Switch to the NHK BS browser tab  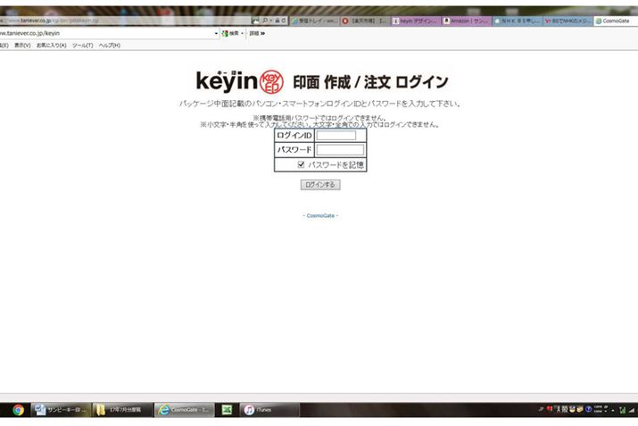click(x=518, y=21)
